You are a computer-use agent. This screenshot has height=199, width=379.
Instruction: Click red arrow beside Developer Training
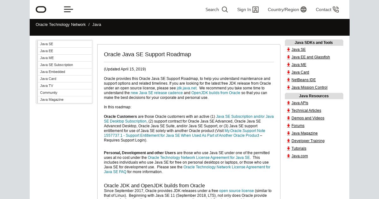click(288, 141)
